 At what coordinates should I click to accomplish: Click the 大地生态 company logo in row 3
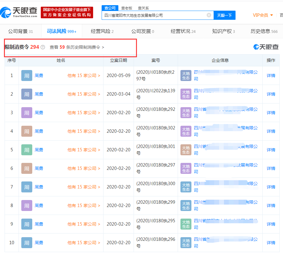coord(186,113)
